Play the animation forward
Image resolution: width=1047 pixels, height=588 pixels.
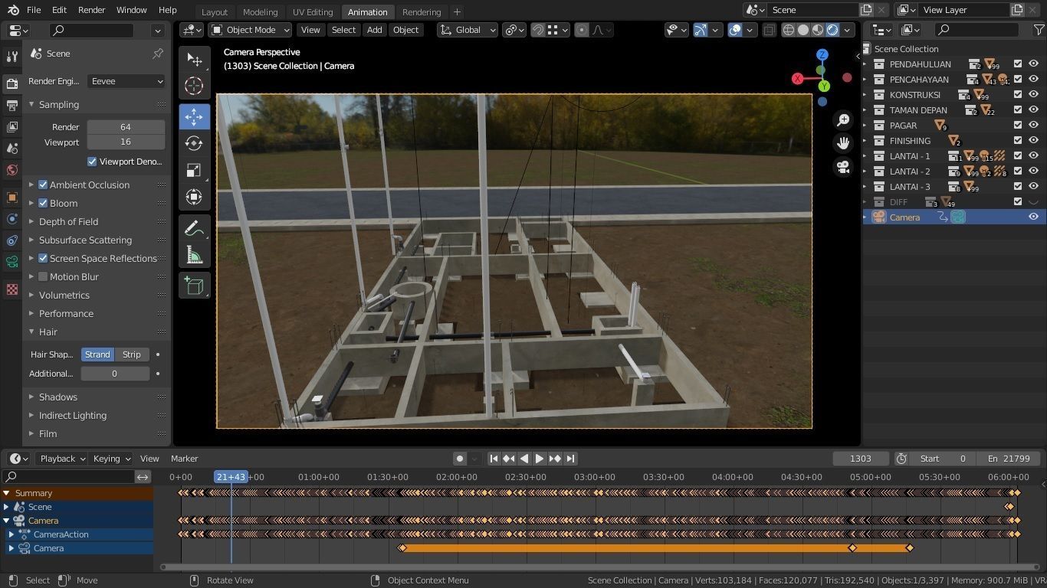click(x=540, y=459)
